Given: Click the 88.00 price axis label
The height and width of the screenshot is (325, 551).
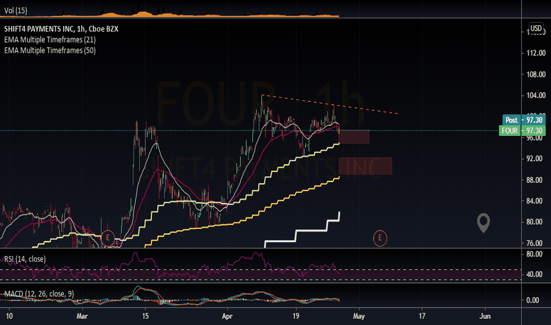Looking at the screenshot, I should [534, 180].
